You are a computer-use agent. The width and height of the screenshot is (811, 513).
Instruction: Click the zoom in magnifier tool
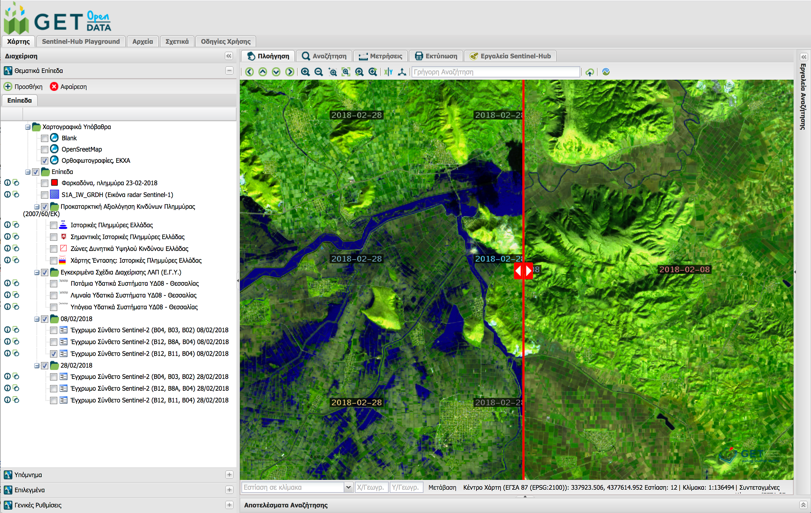point(305,72)
